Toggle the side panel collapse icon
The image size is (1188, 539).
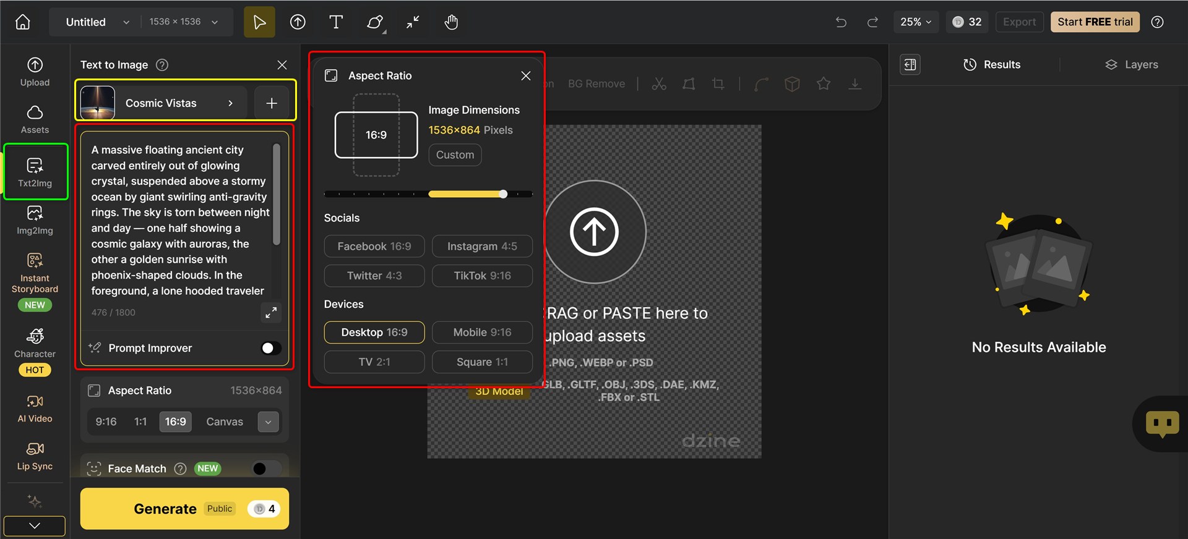coord(910,64)
